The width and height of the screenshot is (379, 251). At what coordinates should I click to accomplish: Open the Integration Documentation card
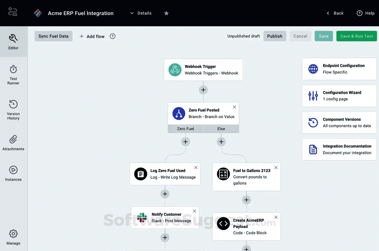[x=339, y=149]
